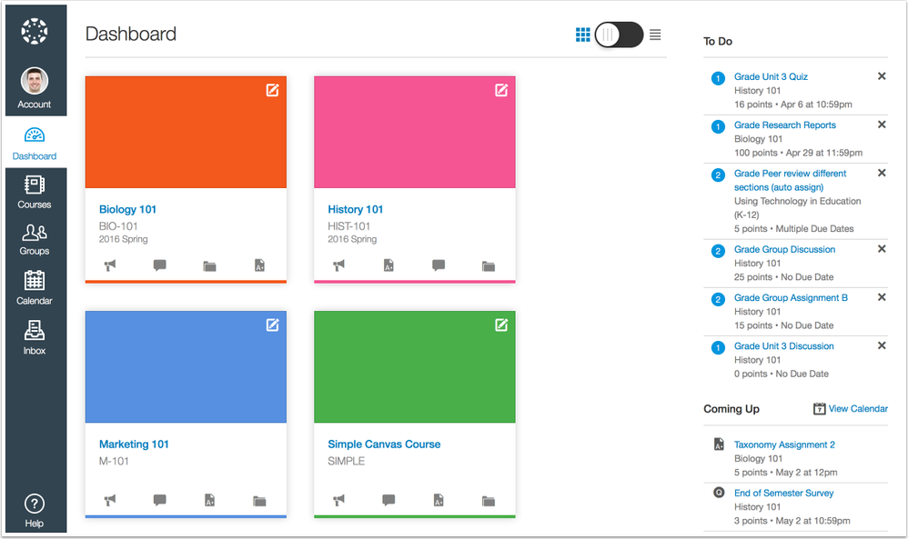908x539 pixels.
Task: Open the Inbox from the sidebar
Action: (x=35, y=333)
